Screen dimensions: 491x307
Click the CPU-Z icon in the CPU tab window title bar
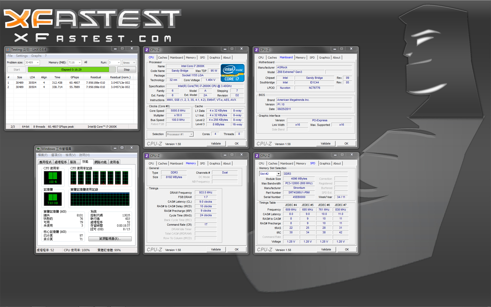coord(147,50)
